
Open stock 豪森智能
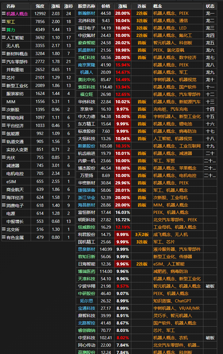click(x=87, y=43)
